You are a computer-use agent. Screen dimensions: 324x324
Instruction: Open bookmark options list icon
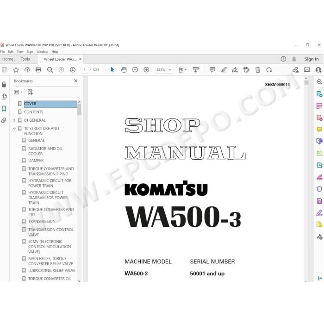click(x=18, y=92)
